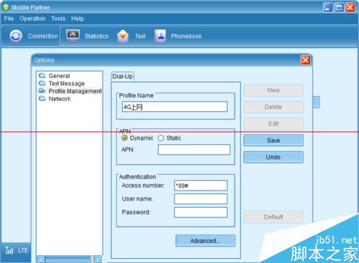This screenshot has height=263, width=359.
Task: Open the File menu
Action: [x=9, y=19]
